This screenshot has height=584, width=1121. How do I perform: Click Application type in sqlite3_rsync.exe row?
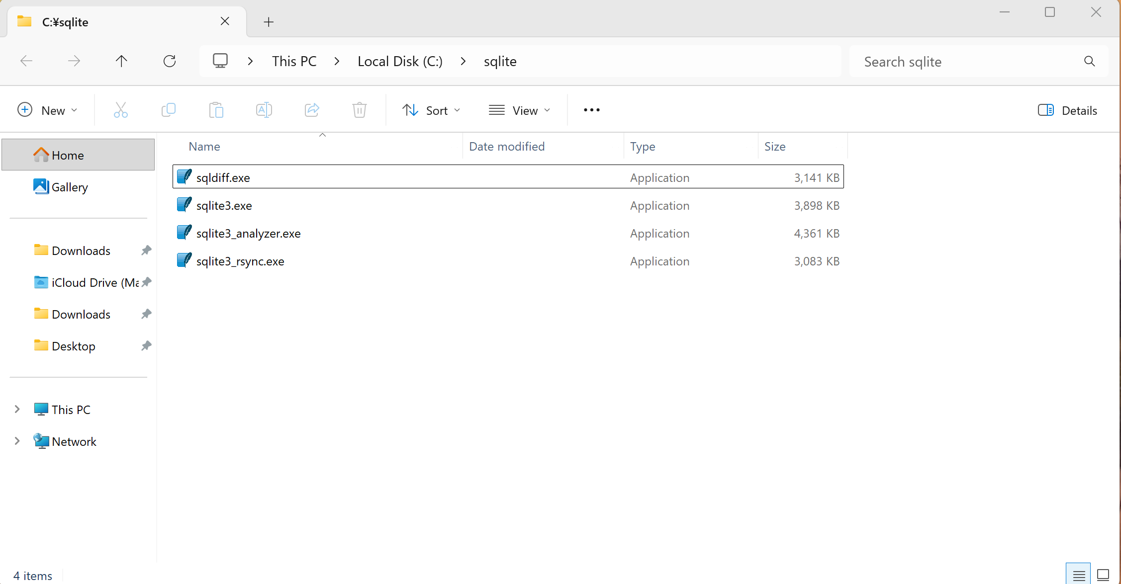659,261
